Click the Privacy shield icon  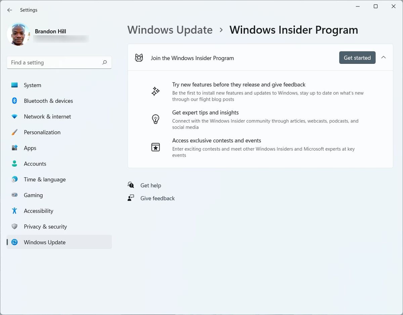(14, 226)
